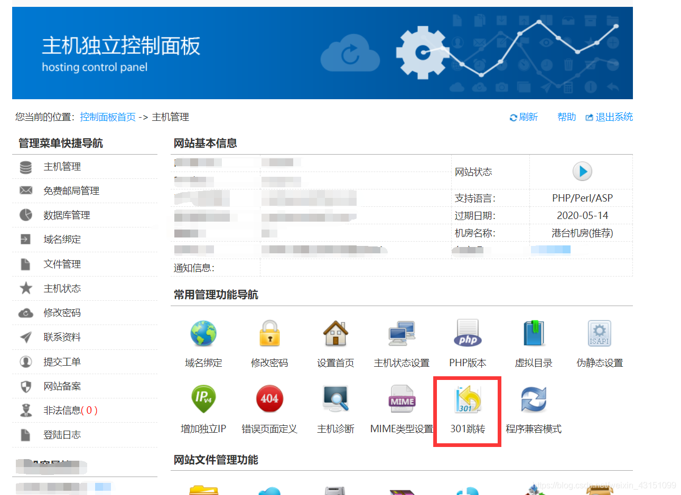This screenshot has height=495, width=681.
Task: Select 免费邮局管理 in the sidebar
Action: click(x=71, y=191)
